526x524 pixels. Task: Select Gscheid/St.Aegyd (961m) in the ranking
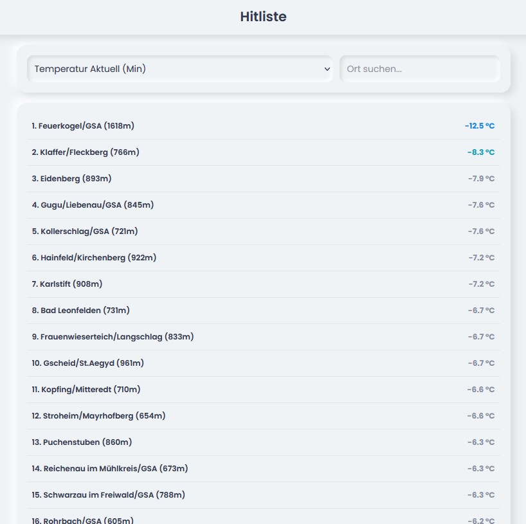pos(87,363)
